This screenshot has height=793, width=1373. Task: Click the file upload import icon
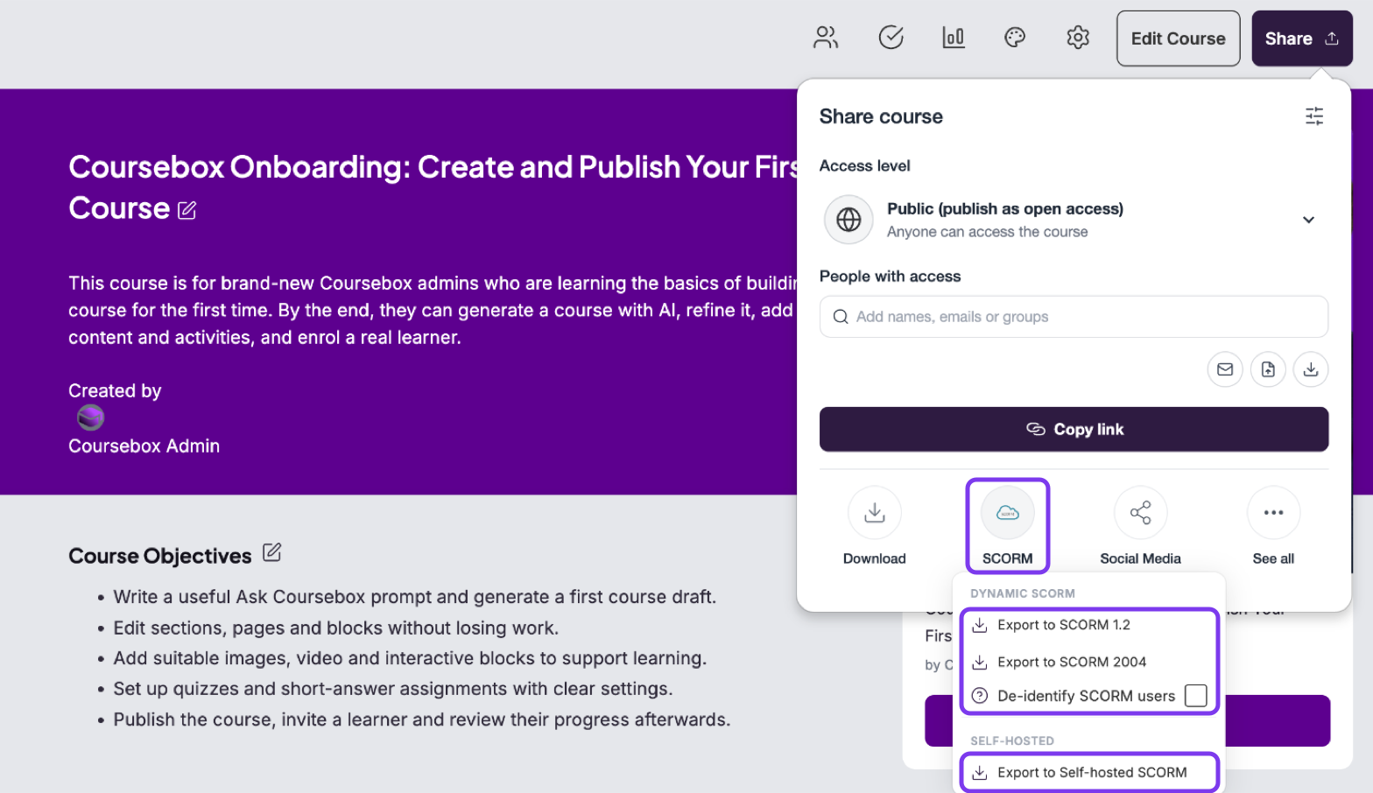pos(1268,369)
